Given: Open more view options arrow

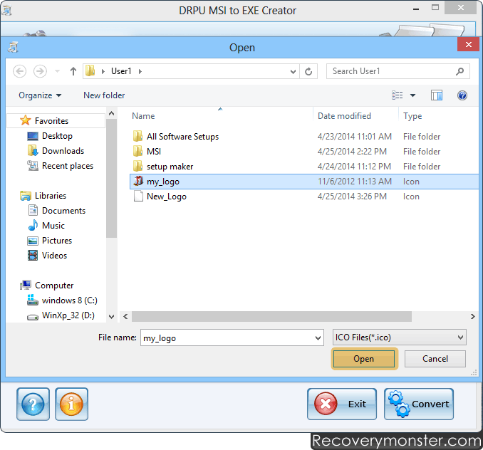Looking at the screenshot, I should [x=412, y=95].
